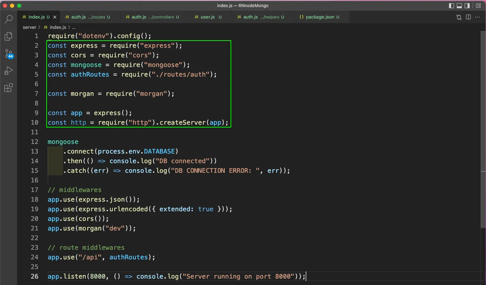This screenshot has width=486, height=285.
Task: Open Source Control view with 44 badge
Action: 9,53
